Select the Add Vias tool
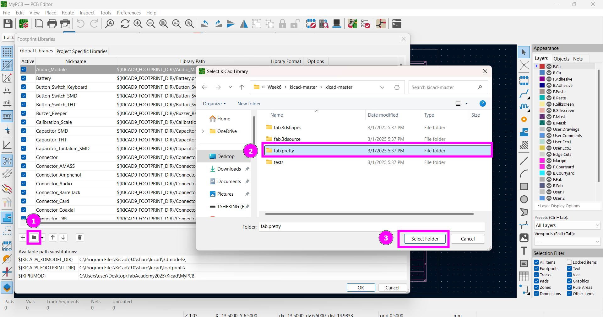 coord(524,119)
